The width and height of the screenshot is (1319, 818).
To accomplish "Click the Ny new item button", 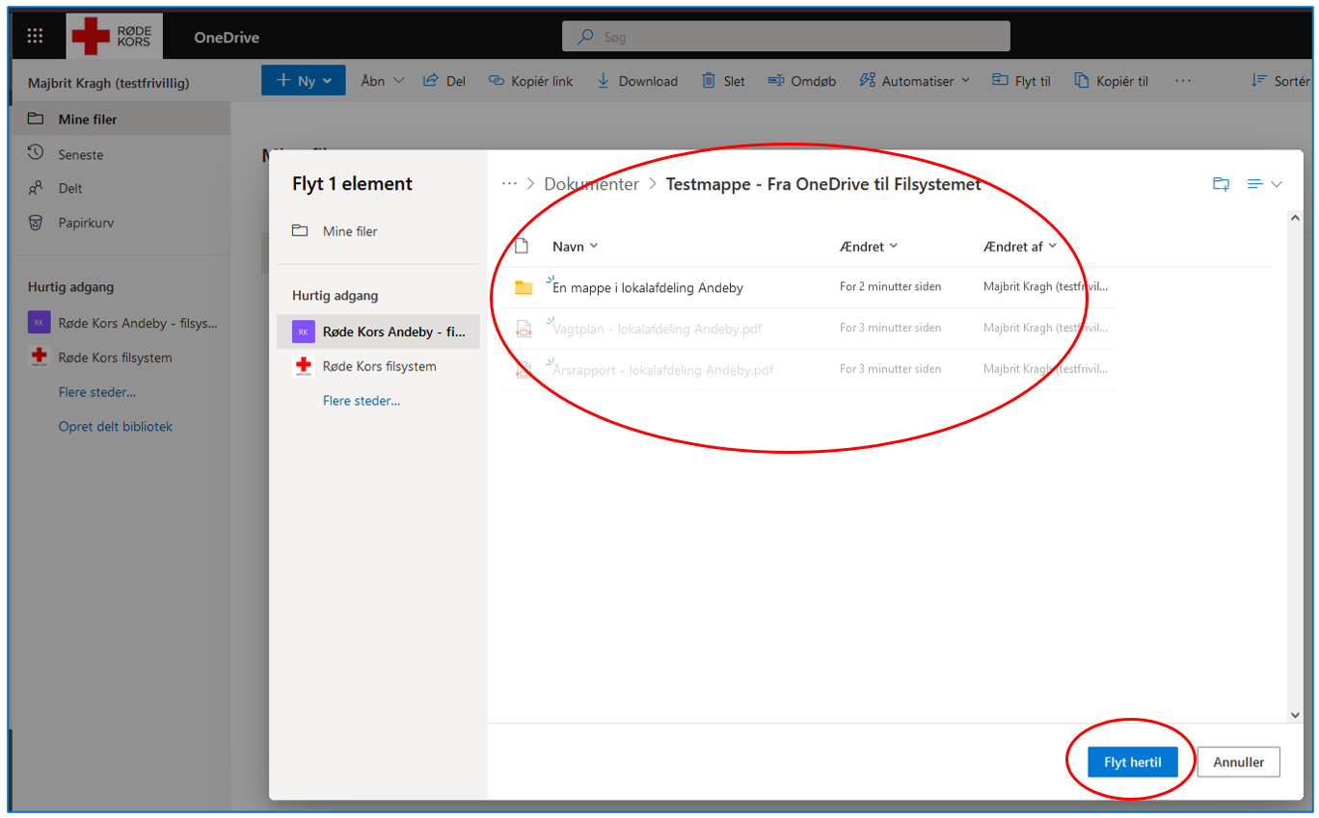I will [x=304, y=81].
